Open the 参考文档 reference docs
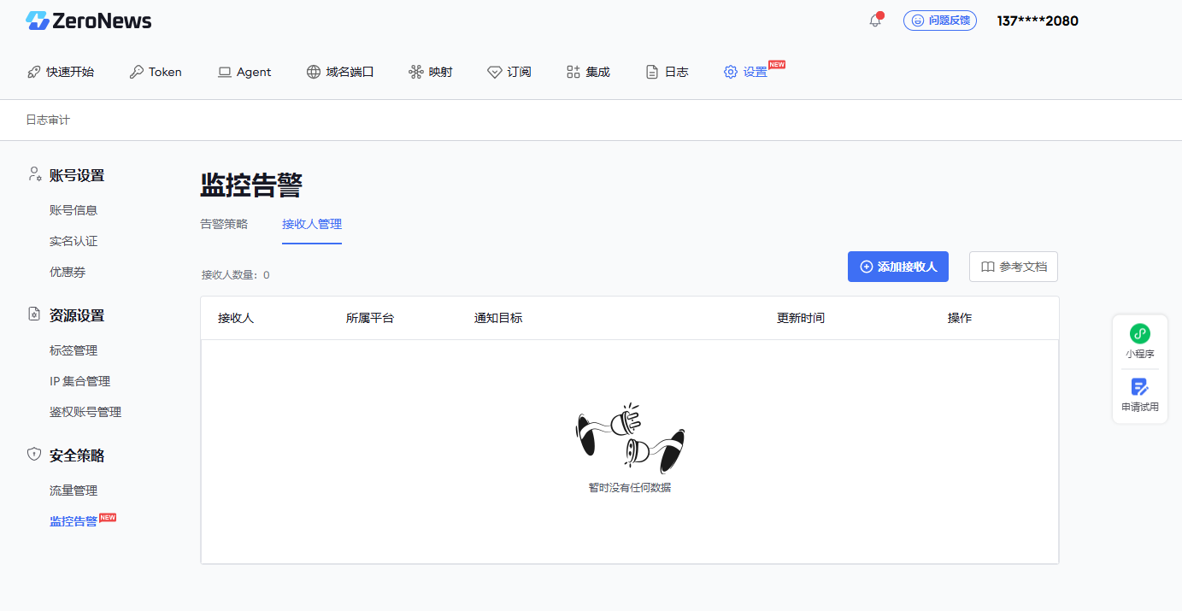Viewport: 1182px width, 611px height. [x=1013, y=267]
